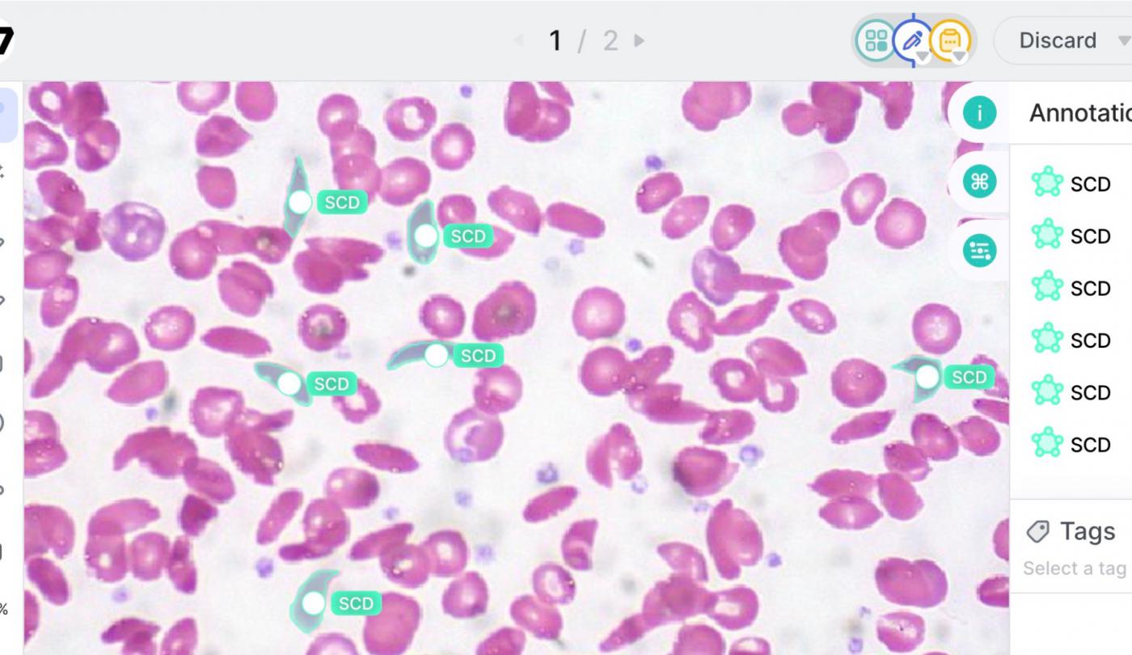This screenshot has width=1132, height=655.
Task: Click the SCD label on rightmost sickle cell
Action: click(969, 377)
